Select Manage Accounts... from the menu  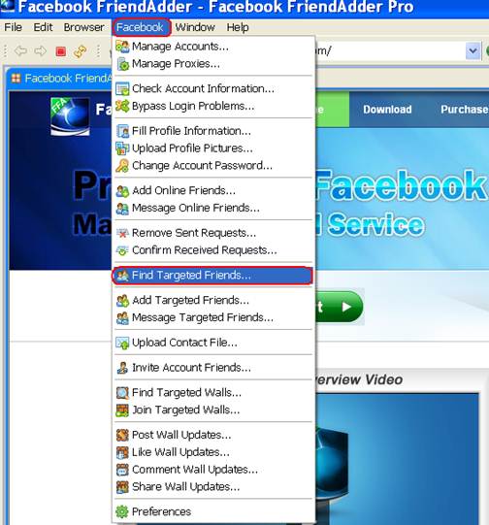coord(213,47)
